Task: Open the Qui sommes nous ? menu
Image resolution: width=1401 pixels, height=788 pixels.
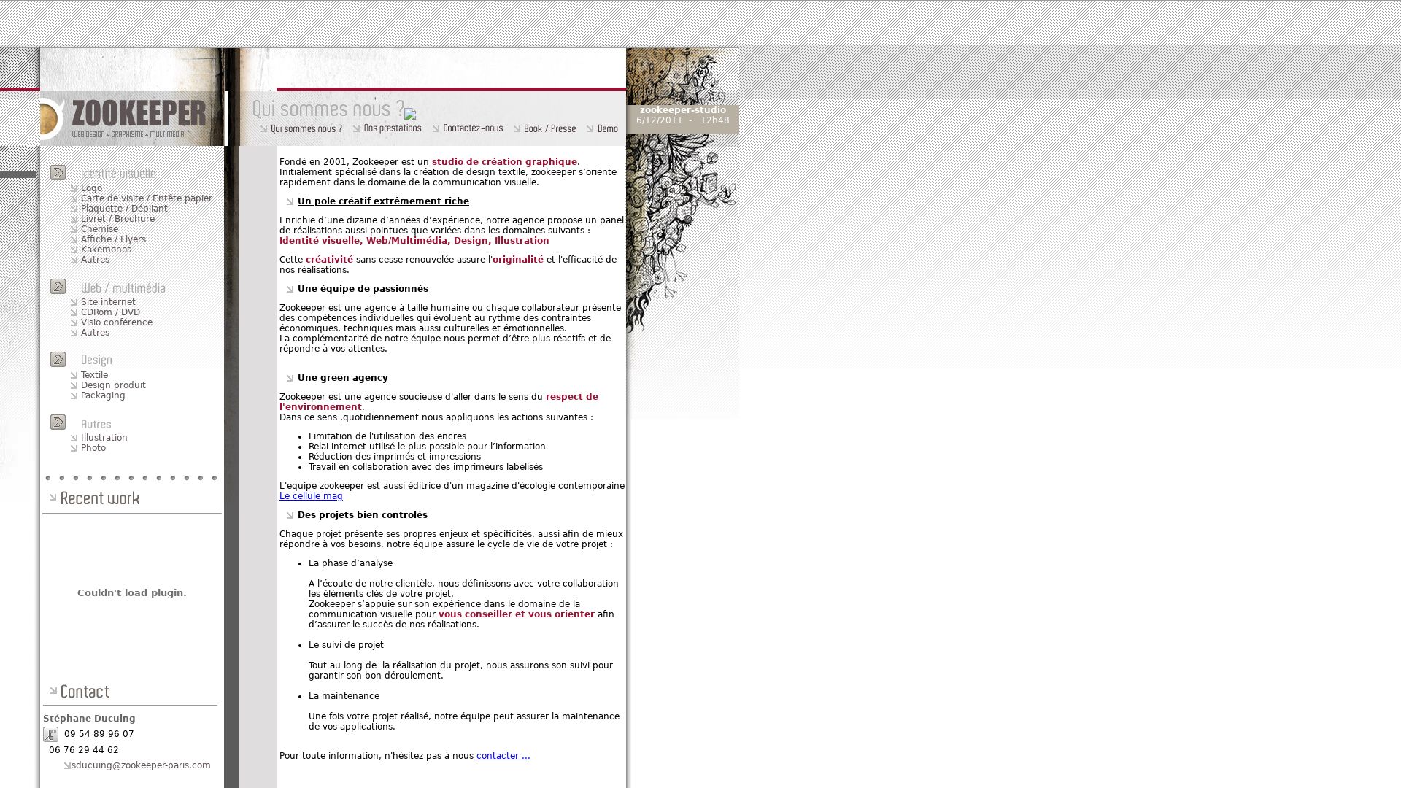Action: (x=306, y=128)
